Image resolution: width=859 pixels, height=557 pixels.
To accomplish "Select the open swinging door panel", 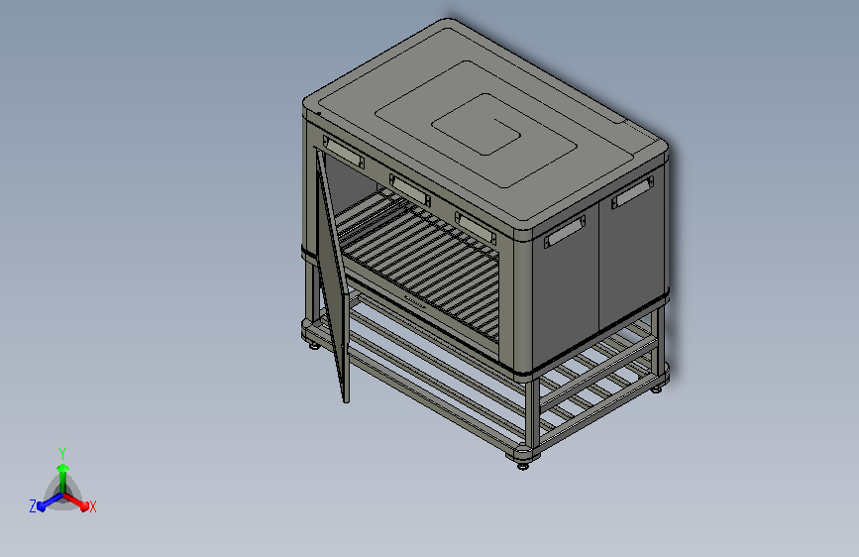I will [x=332, y=275].
